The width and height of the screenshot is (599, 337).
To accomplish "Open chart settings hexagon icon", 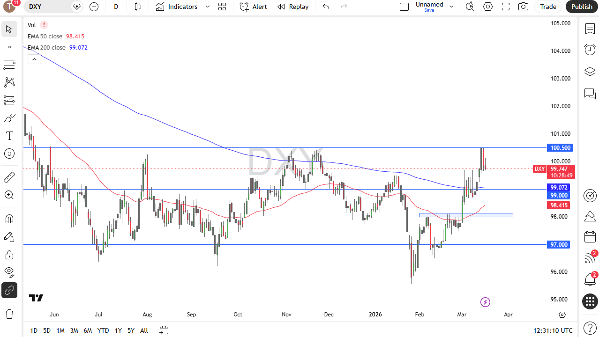I will click(488, 7).
